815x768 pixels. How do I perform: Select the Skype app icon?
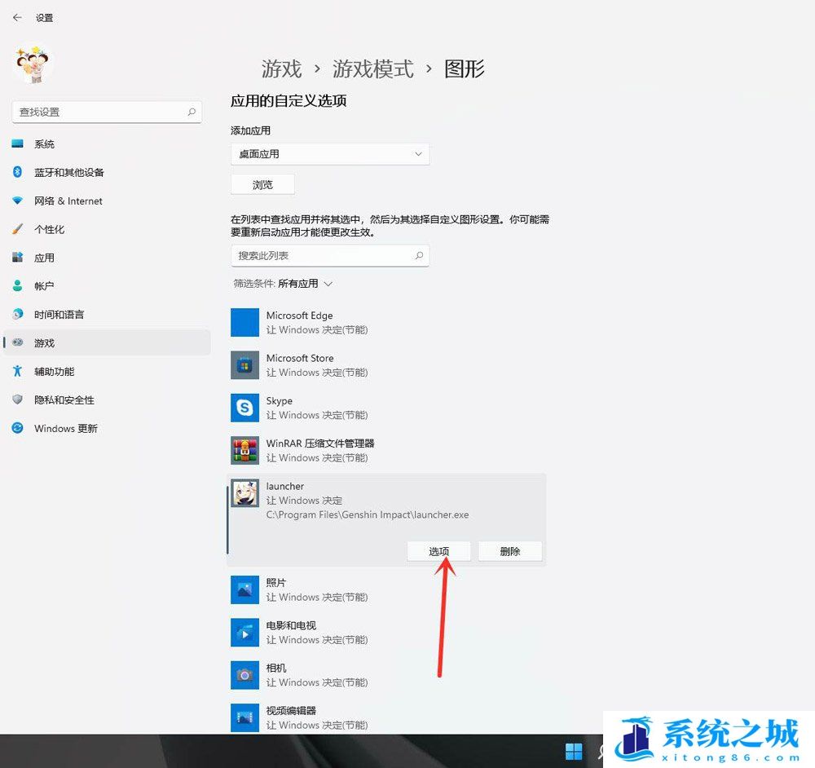coord(244,408)
